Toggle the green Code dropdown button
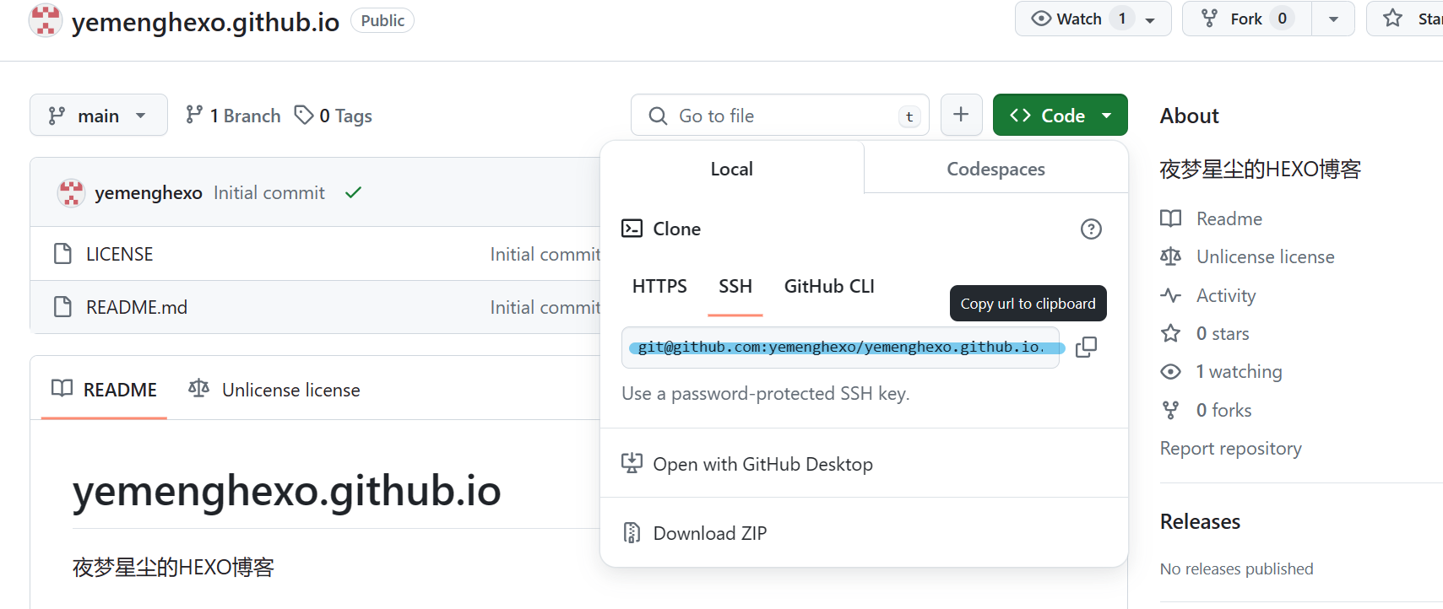The width and height of the screenshot is (1443, 609). click(1060, 116)
